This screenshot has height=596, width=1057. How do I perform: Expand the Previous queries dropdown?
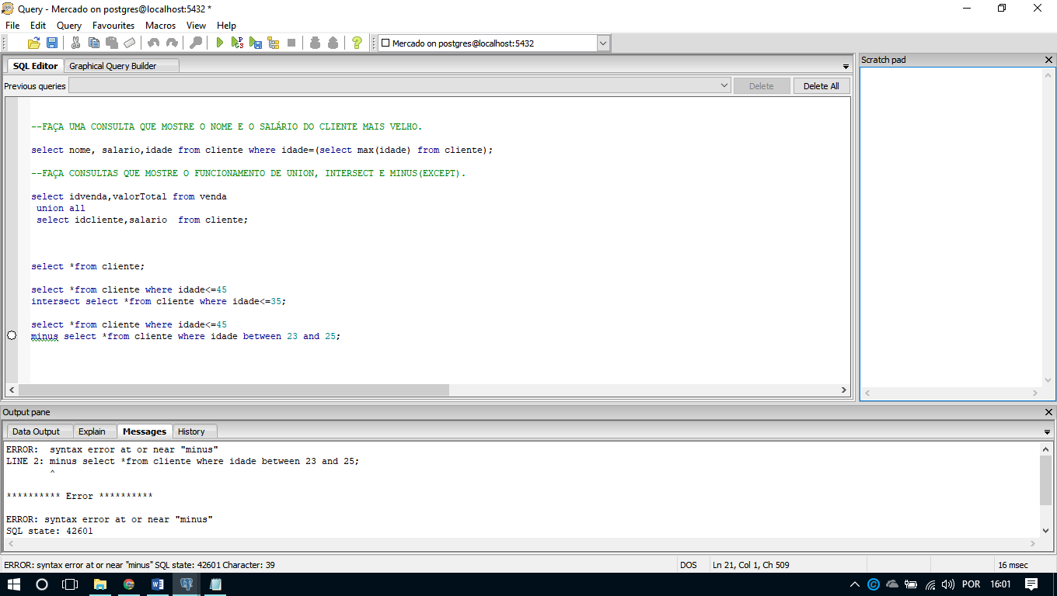724,85
